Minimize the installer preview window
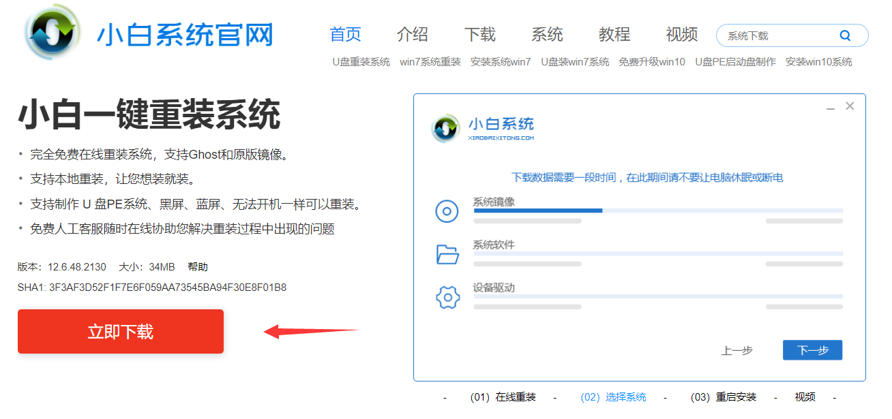 [830, 108]
